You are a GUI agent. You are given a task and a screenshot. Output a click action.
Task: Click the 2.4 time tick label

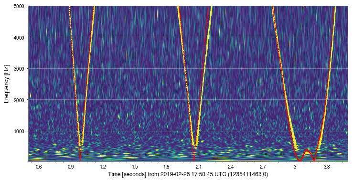click(231, 167)
